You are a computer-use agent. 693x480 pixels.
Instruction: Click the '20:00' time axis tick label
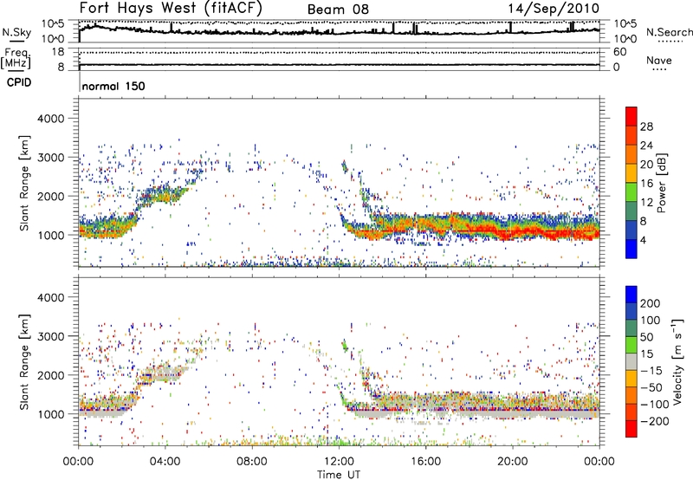coord(512,462)
